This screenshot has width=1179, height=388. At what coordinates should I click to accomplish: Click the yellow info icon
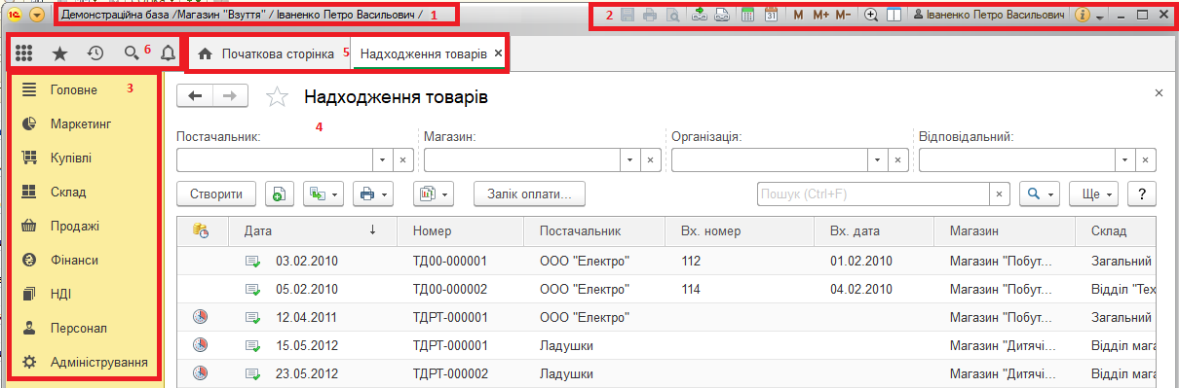click(x=1082, y=16)
